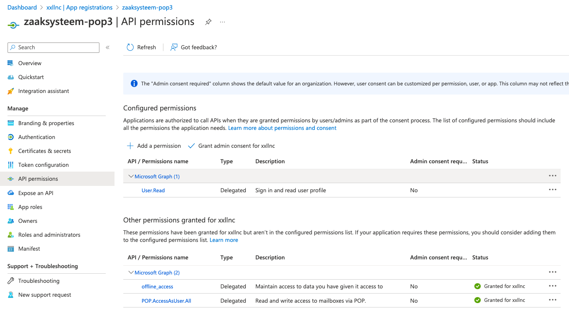Click the Integration assistant rocket icon

[11, 91]
